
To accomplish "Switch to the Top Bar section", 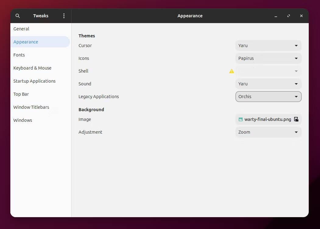I will [x=21, y=94].
